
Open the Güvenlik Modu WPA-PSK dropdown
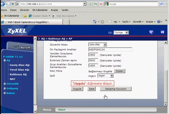(98, 44)
